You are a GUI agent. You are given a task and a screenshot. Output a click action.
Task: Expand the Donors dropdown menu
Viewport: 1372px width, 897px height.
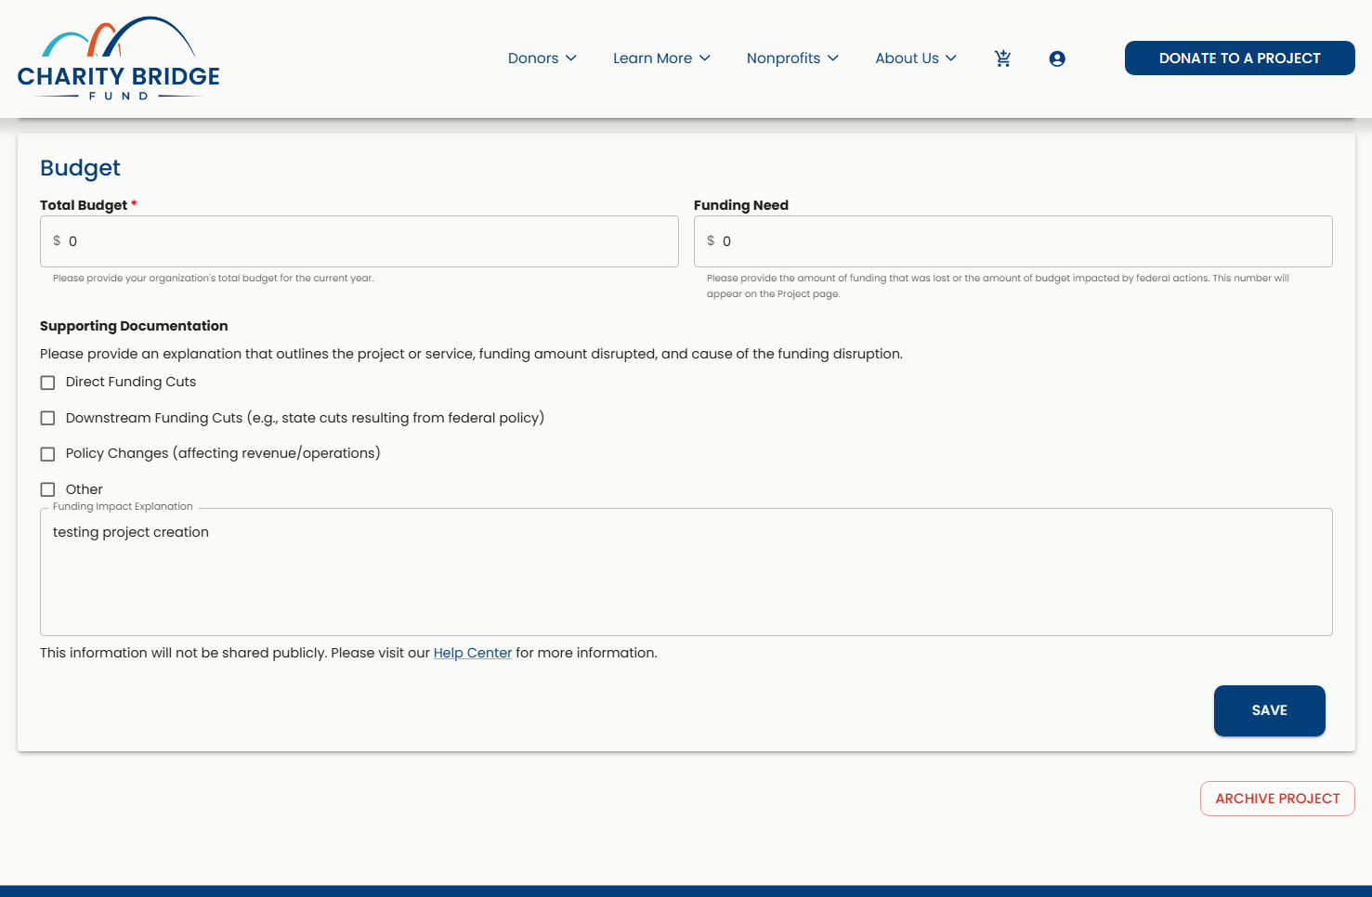(542, 58)
